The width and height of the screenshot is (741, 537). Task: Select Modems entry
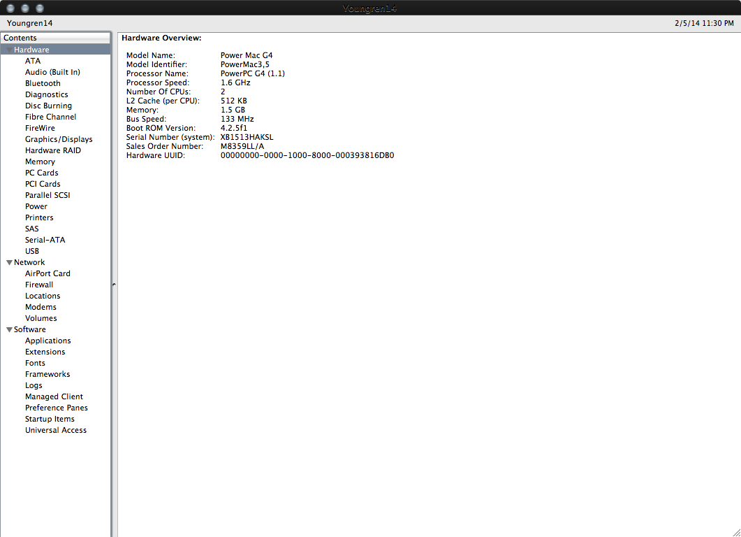(41, 307)
